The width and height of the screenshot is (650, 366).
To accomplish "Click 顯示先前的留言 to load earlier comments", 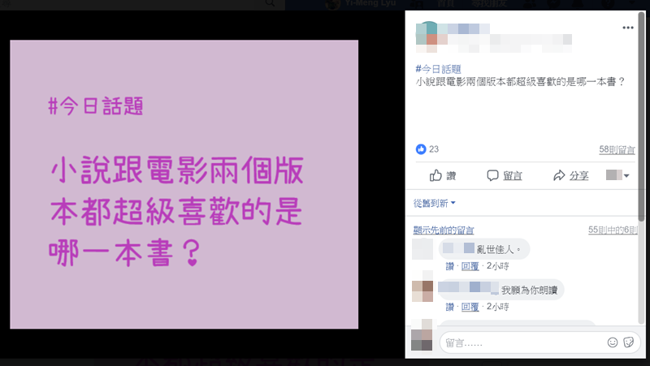I will click(443, 230).
